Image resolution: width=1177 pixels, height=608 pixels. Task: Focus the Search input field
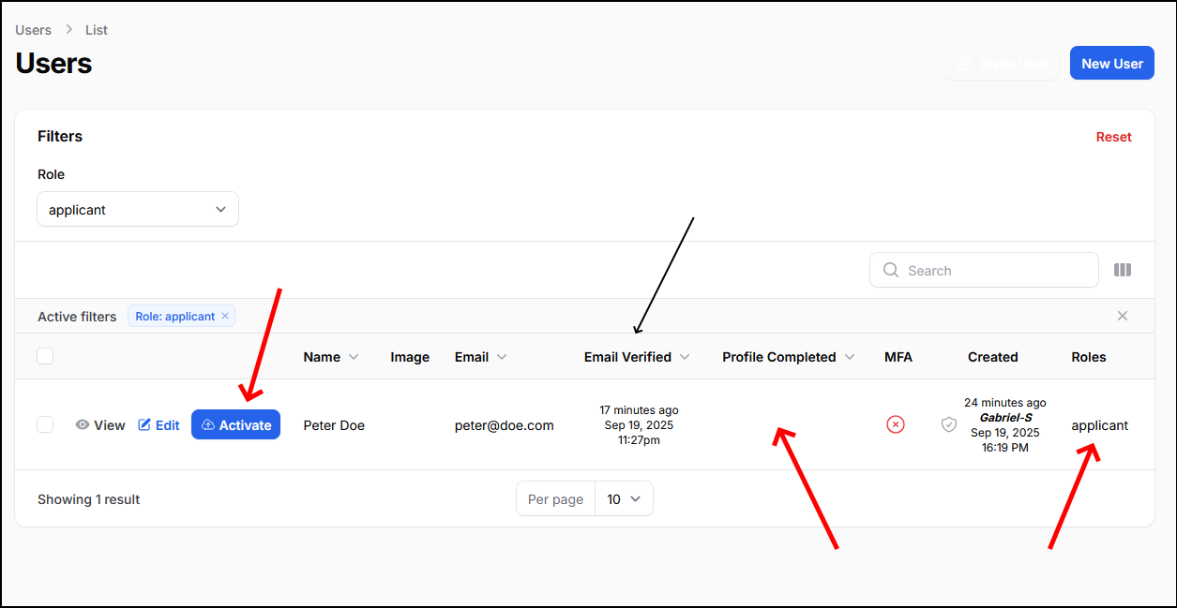(x=994, y=271)
